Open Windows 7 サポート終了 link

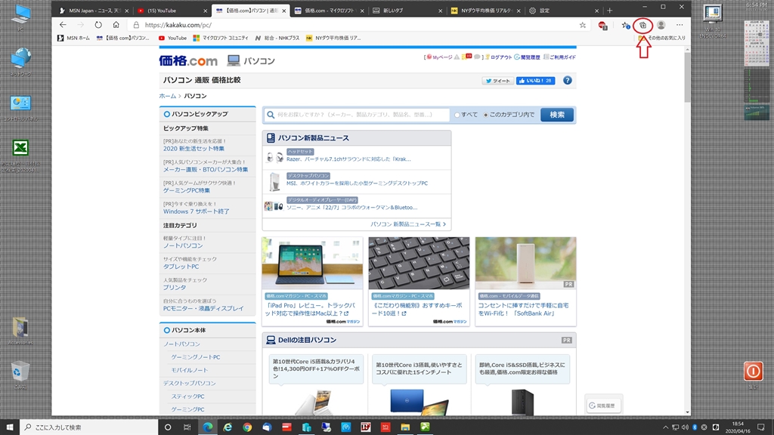(x=196, y=211)
